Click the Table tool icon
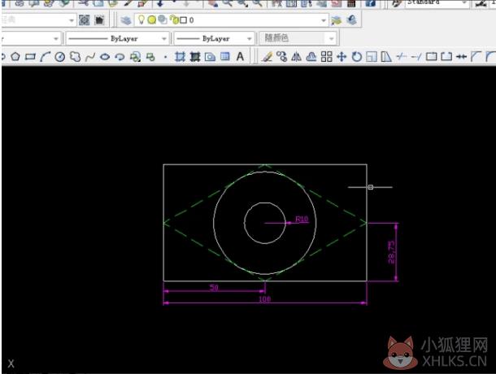This screenshot has height=374, width=496. coord(225,57)
